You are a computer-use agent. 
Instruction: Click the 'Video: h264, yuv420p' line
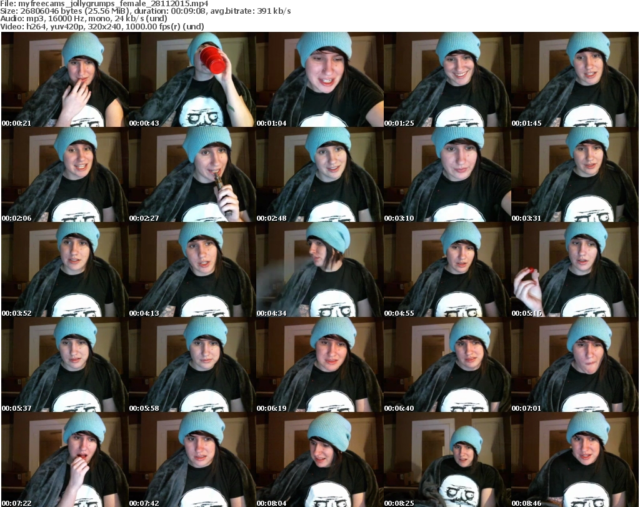102,26
